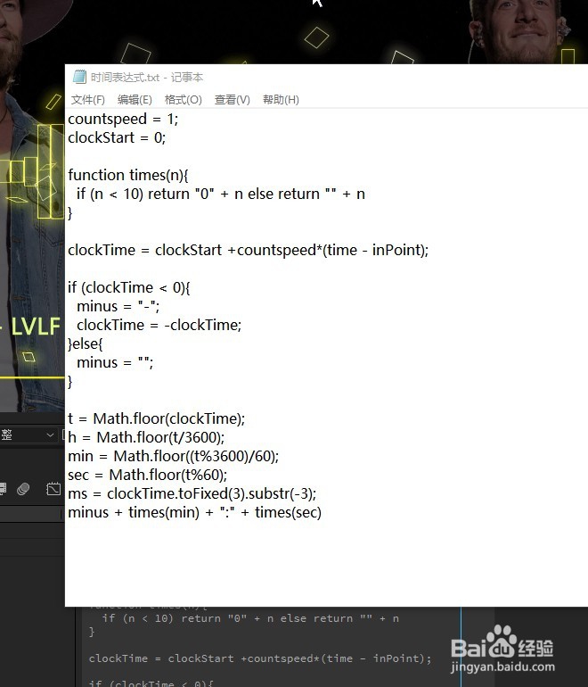Click the Notepad icon in the title bar
The width and height of the screenshot is (588, 687).
tap(79, 77)
